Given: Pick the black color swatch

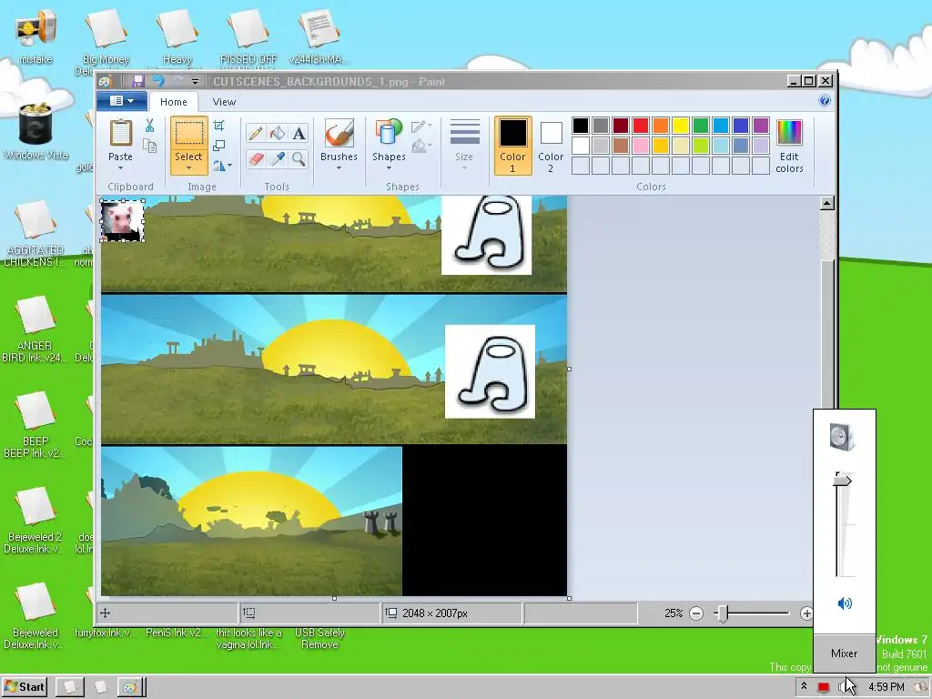Looking at the screenshot, I should pyautogui.click(x=581, y=126).
